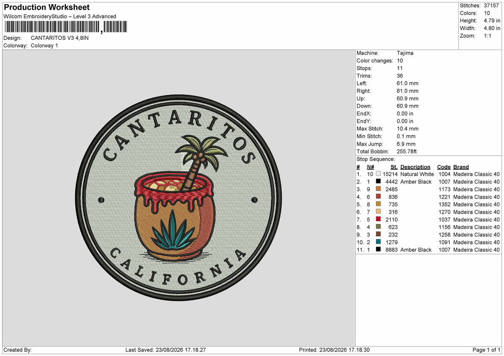Click the Down value 60.9 mm
Viewport: 504px width, 356px height.
(407, 106)
